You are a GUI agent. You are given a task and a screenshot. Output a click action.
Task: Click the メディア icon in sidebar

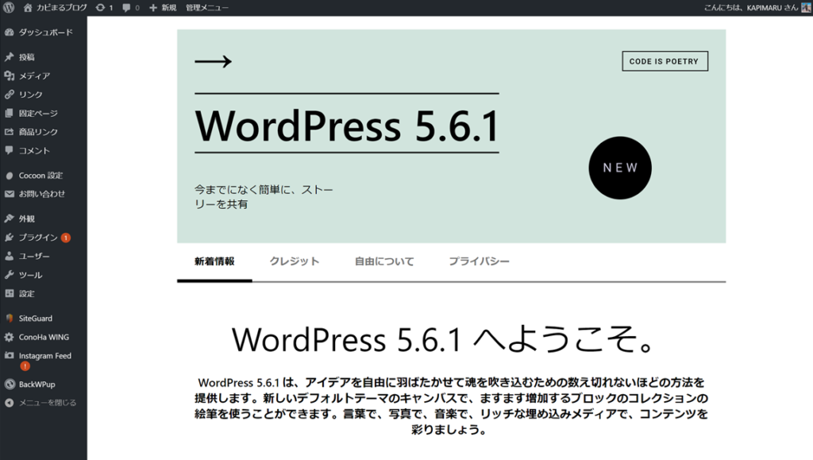tap(9, 75)
